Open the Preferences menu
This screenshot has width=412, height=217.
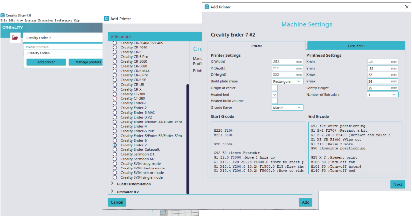tap(63, 20)
